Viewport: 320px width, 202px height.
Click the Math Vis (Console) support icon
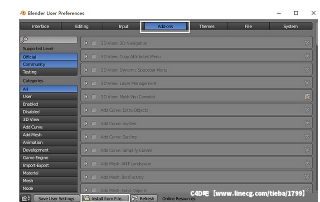coord(307,97)
